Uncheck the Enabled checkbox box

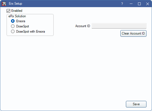tap(8, 11)
